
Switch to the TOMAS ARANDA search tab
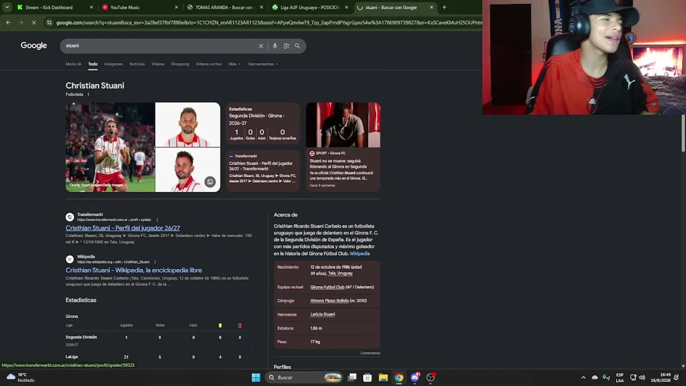tap(224, 8)
